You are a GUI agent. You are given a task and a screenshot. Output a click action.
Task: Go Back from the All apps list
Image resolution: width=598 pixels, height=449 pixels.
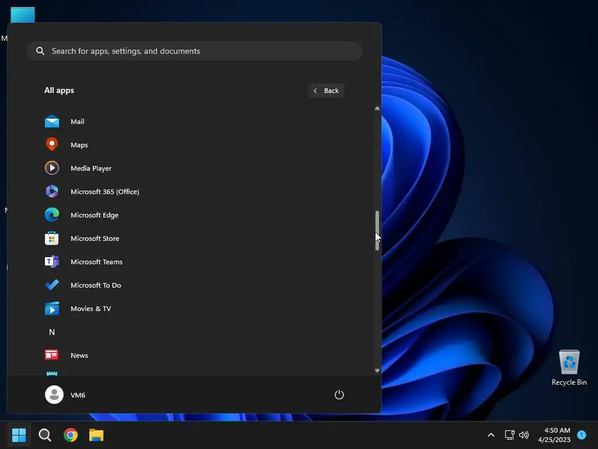click(x=326, y=91)
